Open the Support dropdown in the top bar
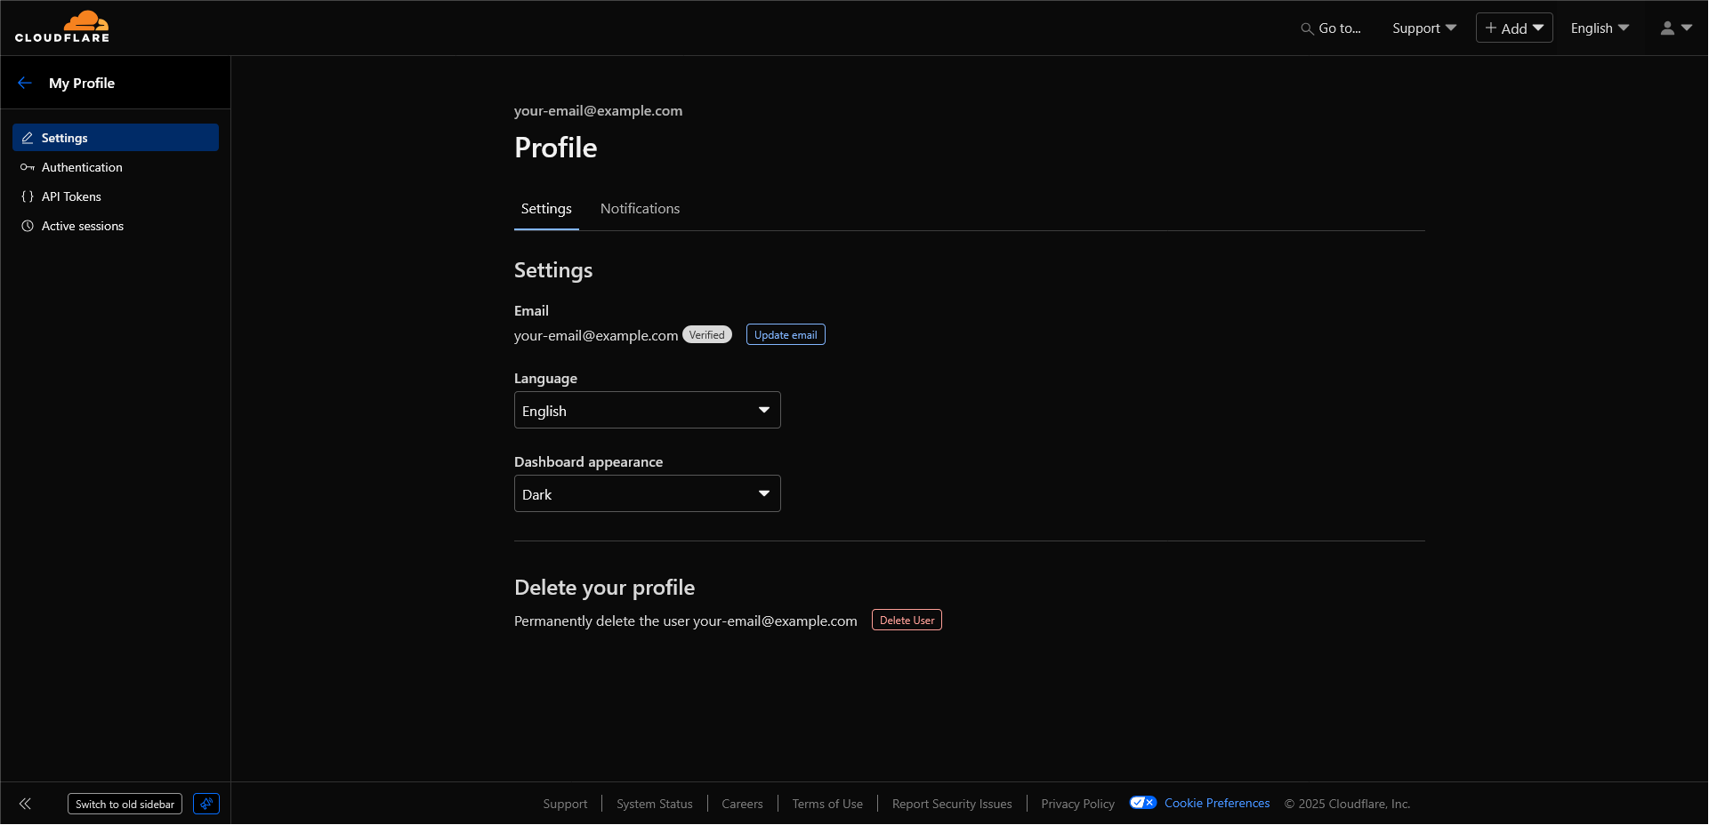 pos(1424,28)
